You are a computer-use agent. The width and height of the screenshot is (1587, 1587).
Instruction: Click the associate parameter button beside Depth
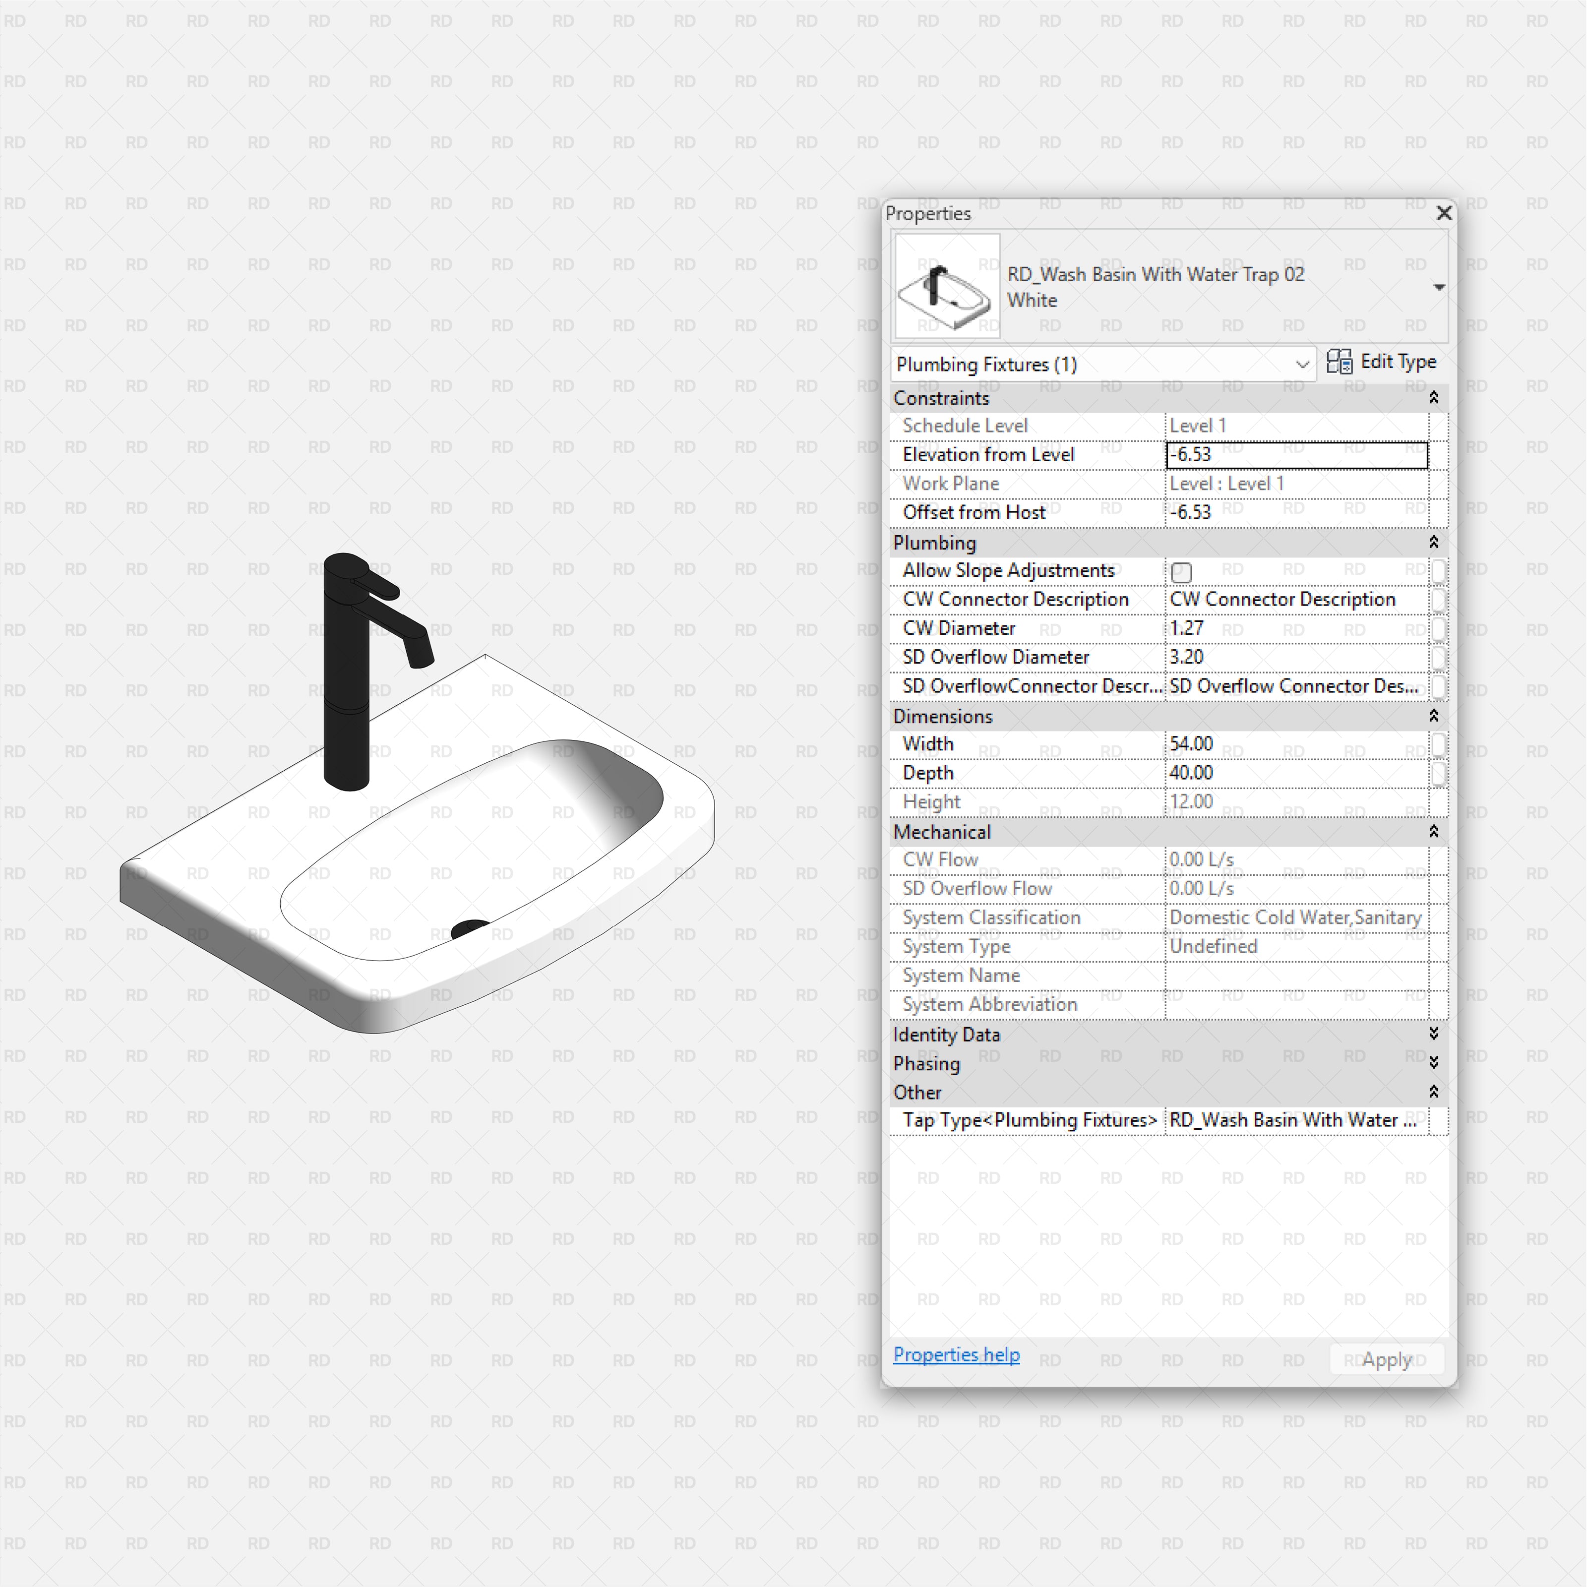coord(1439,773)
